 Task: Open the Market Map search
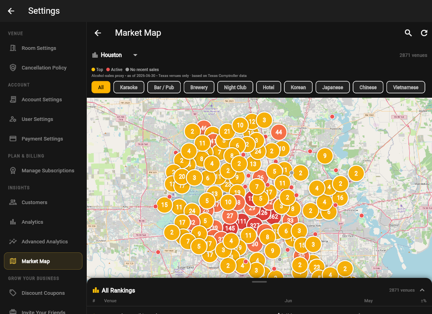click(408, 33)
